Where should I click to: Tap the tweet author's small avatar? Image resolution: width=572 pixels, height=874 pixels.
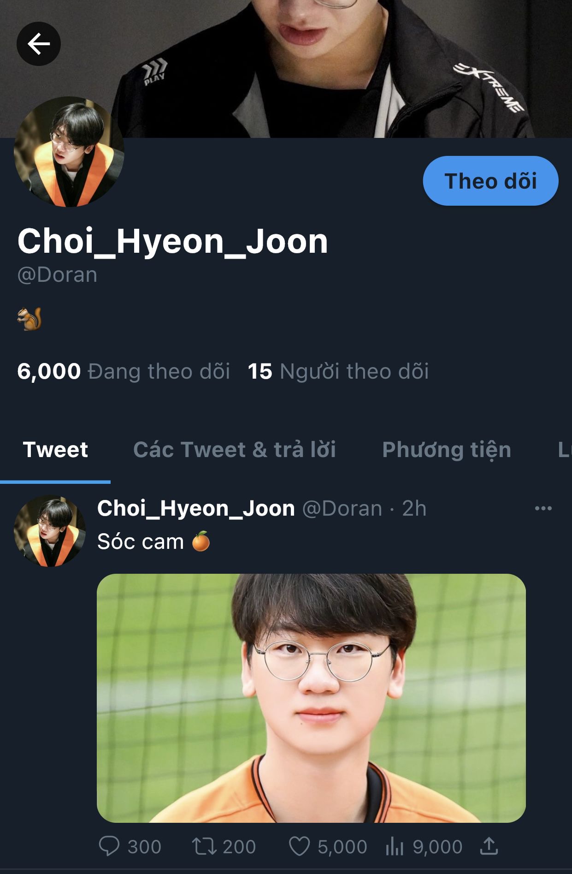coord(50,531)
